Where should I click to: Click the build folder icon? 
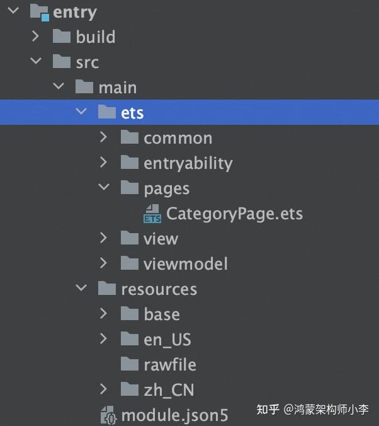(x=62, y=37)
